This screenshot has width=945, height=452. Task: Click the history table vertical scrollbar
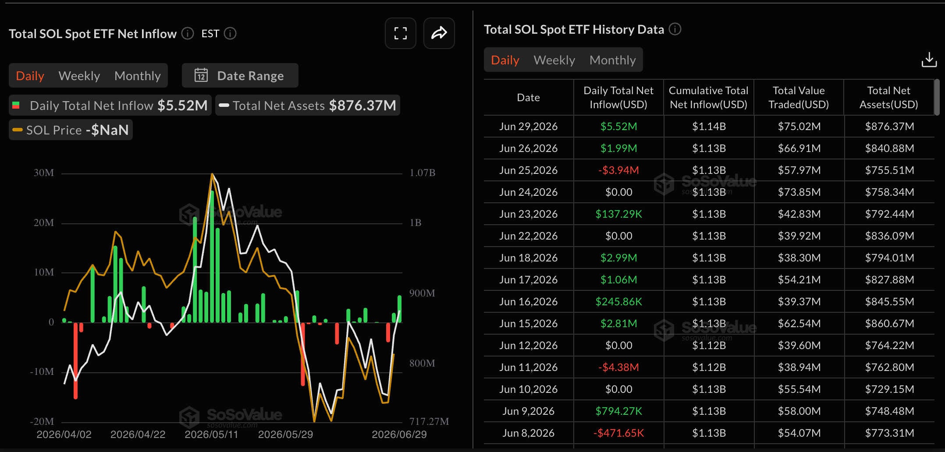pyautogui.click(x=937, y=97)
